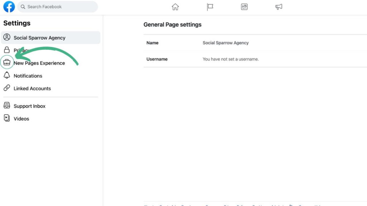The height and width of the screenshot is (206, 367).
Task: Click the General Page settings heading
Action: pos(172,25)
